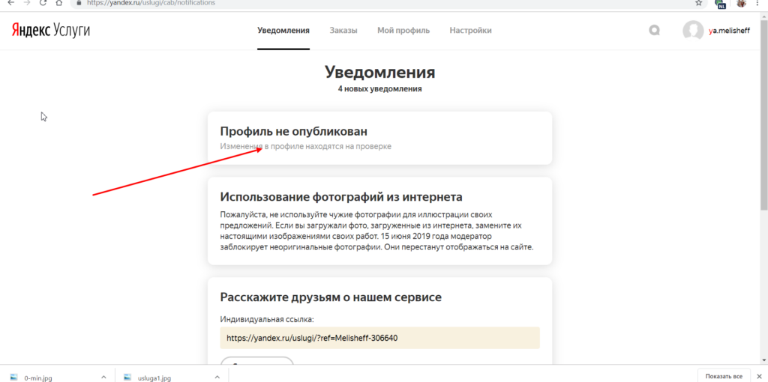Click the Изменения в профиле находятся на проверке text
Viewport: 768px width, 382px height.
tap(306, 146)
